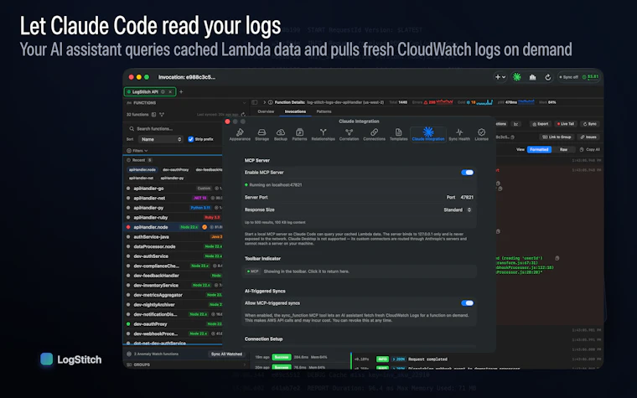Select the Claude Integration settings pane
Viewport: 637px width, 398px height.
(428, 134)
